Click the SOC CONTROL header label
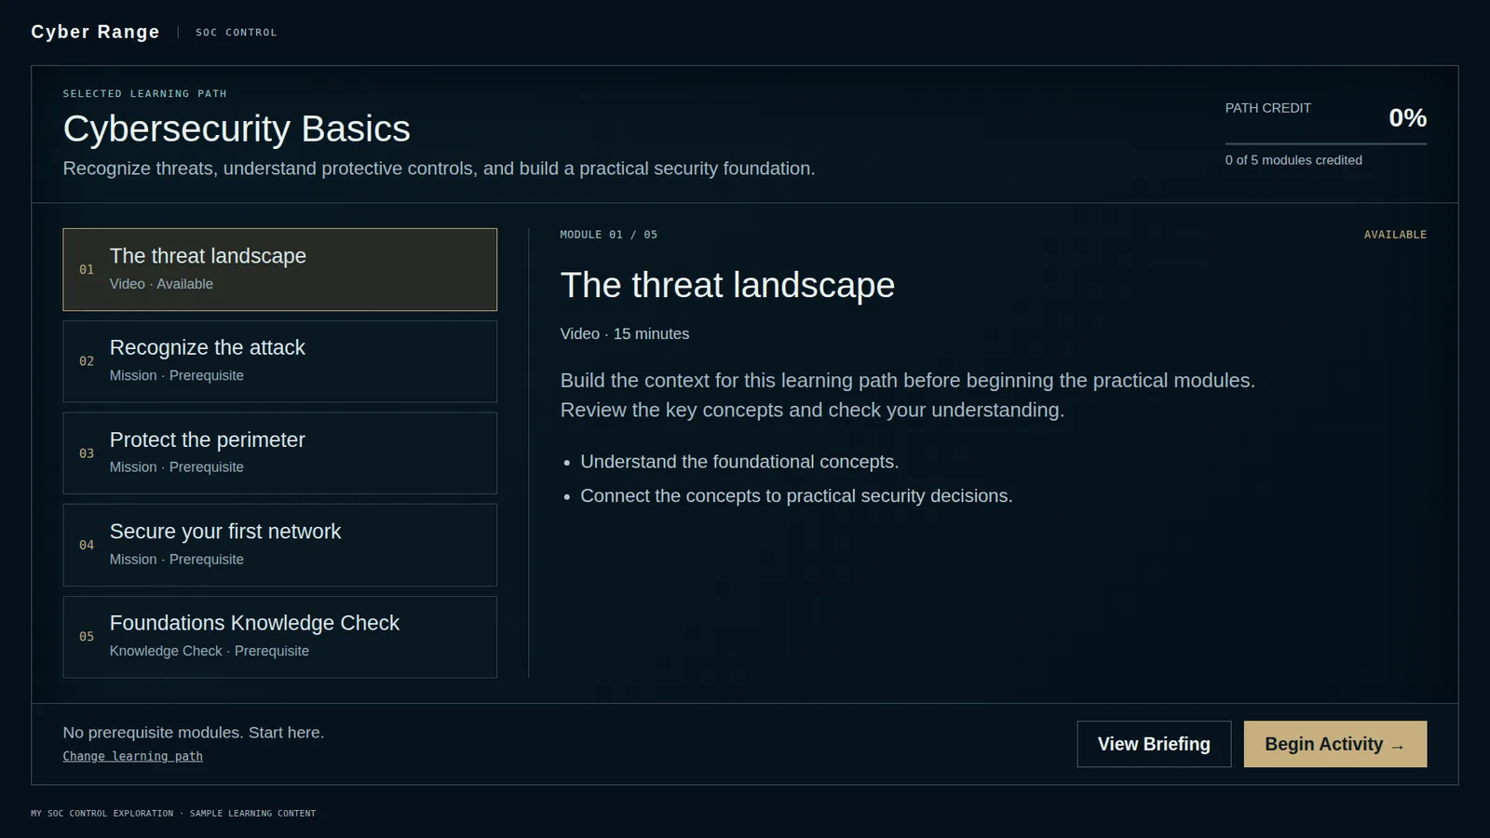This screenshot has width=1490, height=838. point(236,33)
